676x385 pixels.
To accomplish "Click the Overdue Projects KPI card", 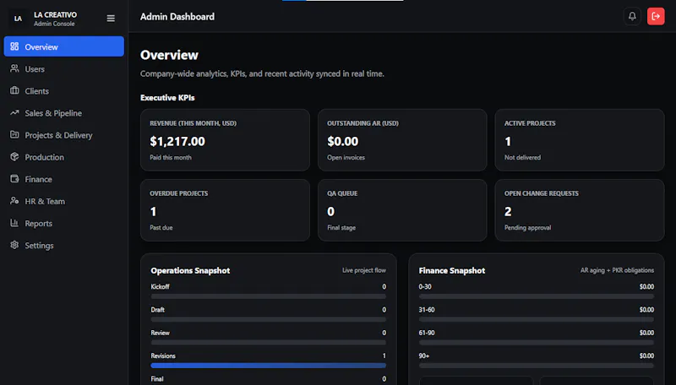I will [x=225, y=210].
